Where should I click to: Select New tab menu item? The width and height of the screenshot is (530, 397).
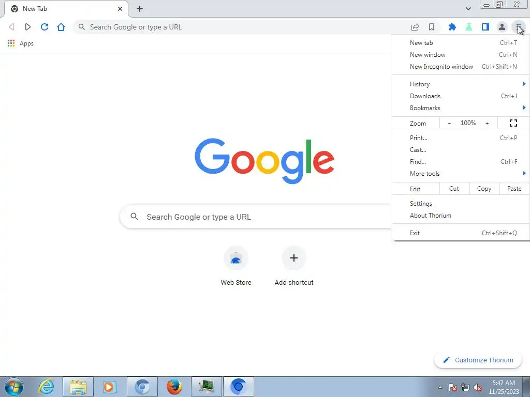coord(461,43)
